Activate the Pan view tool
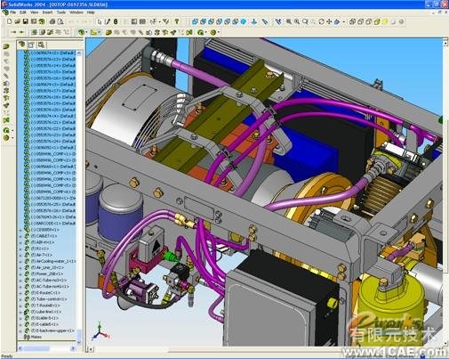449x359 pixels. pos(329,21)
